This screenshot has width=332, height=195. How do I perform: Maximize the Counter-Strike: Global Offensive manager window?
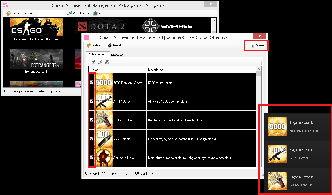point(250,36)
